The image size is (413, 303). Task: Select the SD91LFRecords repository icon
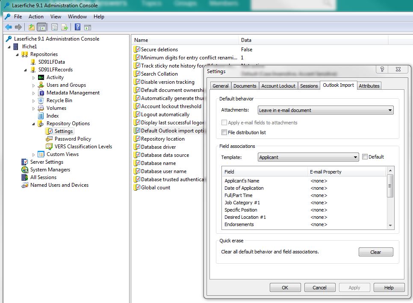(x=33, y=70)
